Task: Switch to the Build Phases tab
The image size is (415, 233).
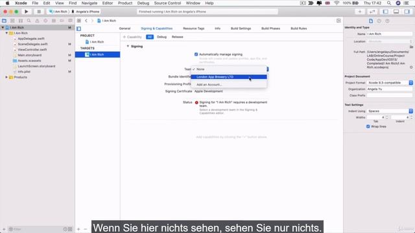Action: (270, 28)
